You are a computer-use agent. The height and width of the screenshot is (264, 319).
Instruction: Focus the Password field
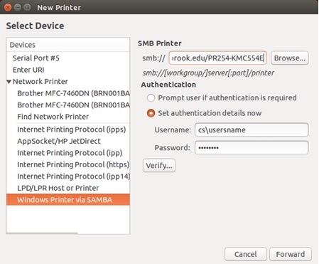click(x=252, y=147)
